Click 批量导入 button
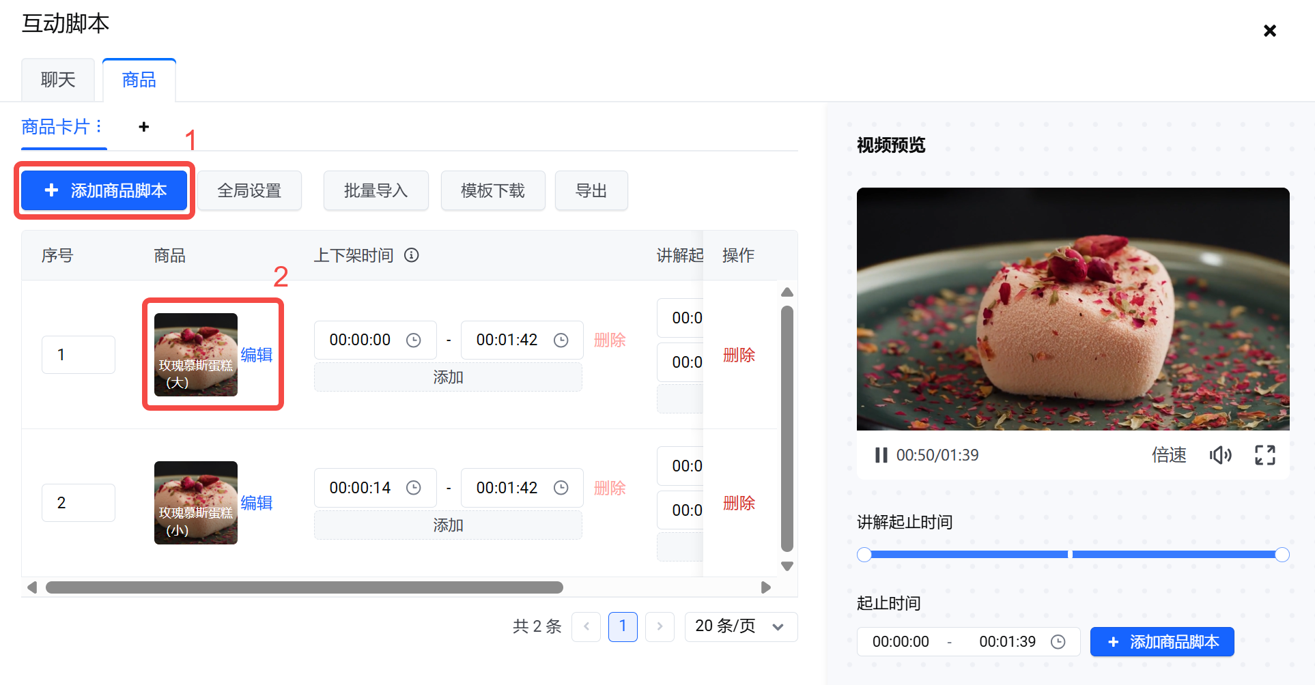The width and height of the screenshot is (1315, 685). click(x=376, y=190)
